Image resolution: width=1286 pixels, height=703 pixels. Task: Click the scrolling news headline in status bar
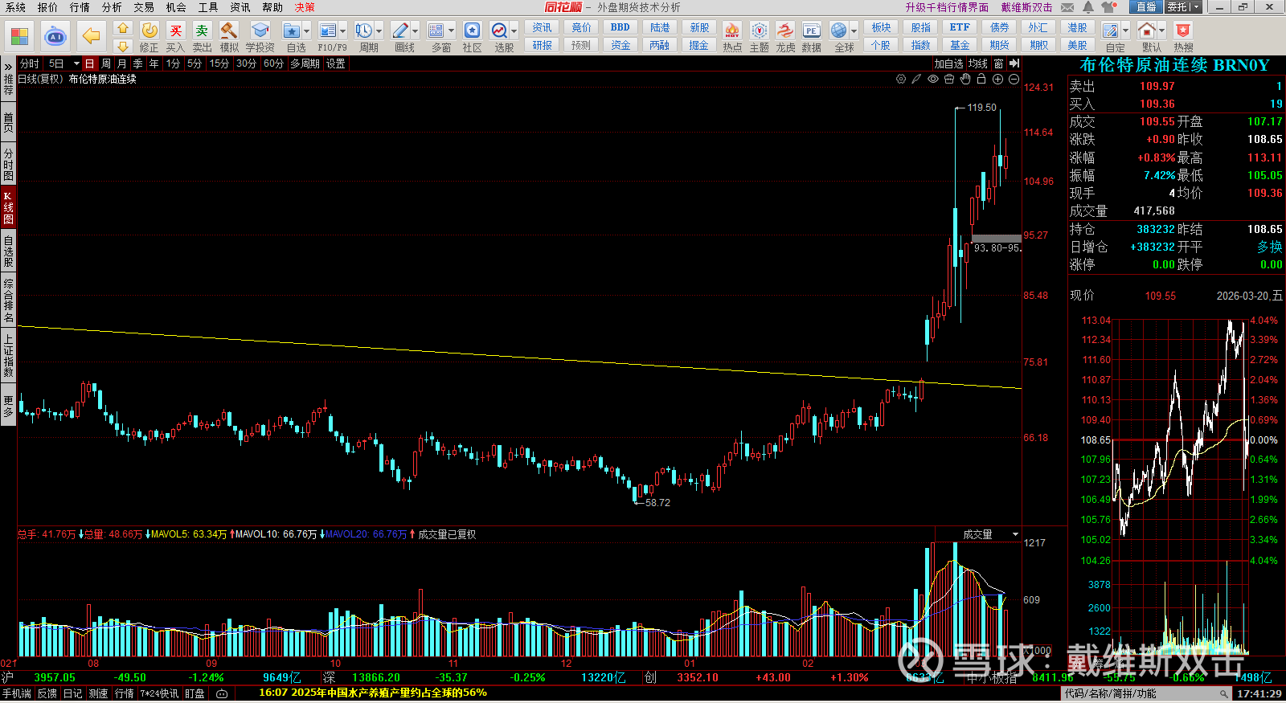[373, 693]
